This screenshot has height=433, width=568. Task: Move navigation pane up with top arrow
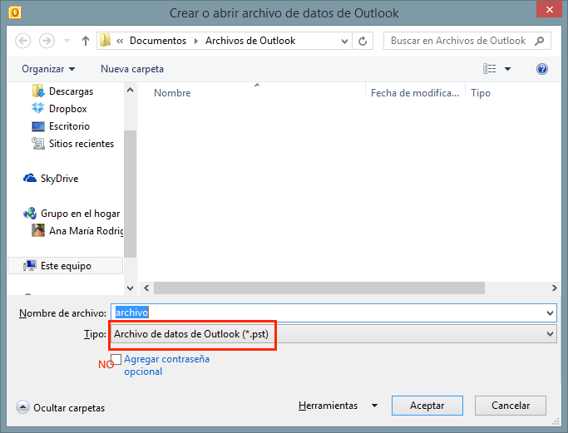pyautogui.click(x=130, y=90)
